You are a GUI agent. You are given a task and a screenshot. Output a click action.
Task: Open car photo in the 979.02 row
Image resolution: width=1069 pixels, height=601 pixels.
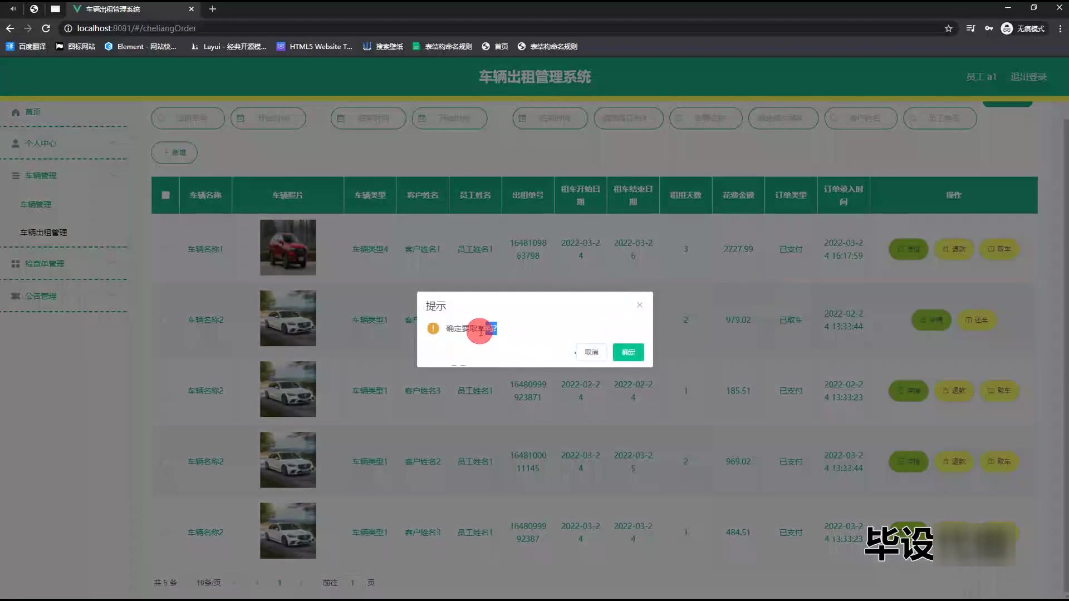tap(288, 318)
